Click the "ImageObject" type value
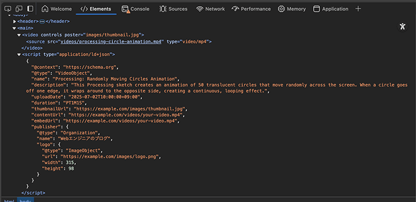 pyautogui.click(x=83, y=150)
